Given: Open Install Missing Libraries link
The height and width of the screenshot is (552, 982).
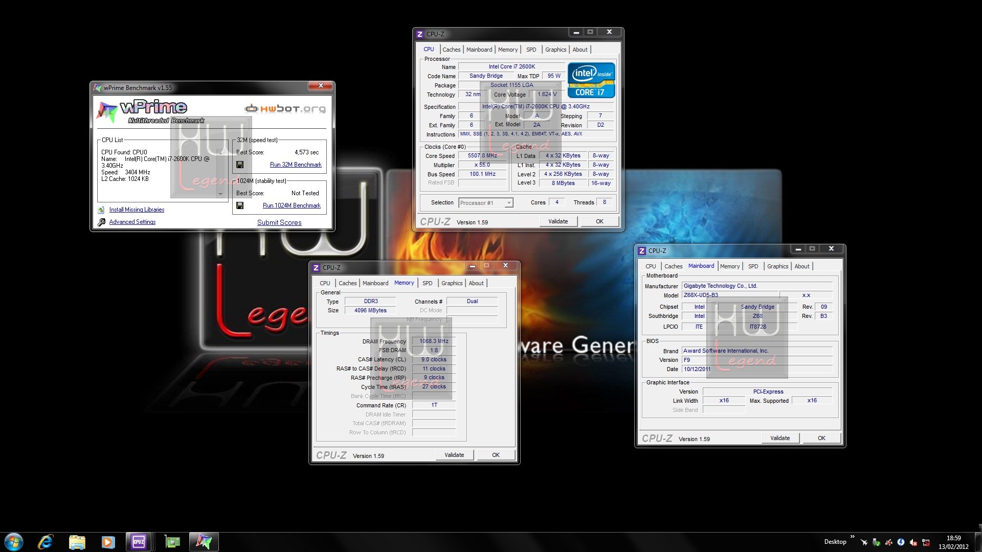Looking at the screenshot, I should point(137,210).
